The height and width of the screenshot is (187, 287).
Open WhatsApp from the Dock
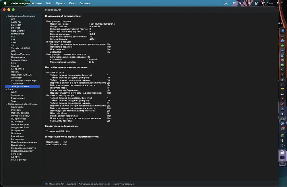click(282, 119)
